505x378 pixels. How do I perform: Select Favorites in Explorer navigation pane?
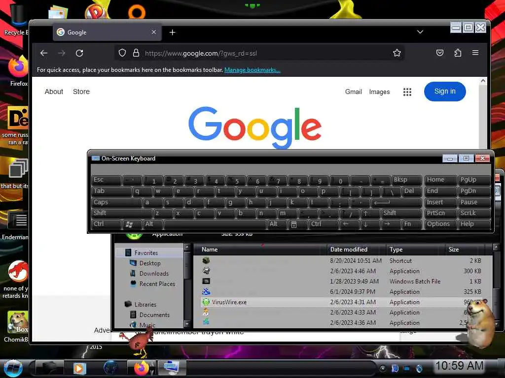(x=146, y=253)
